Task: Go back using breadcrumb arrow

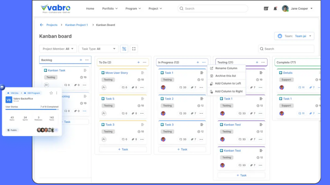Action: click(x=41, y=25)
